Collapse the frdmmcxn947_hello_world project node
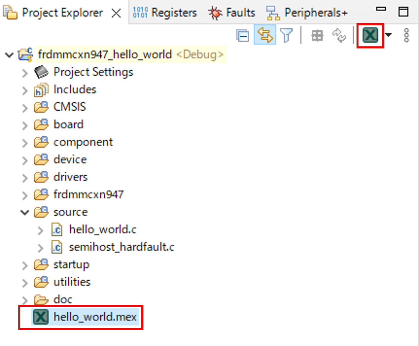 click(x=9, y=55)
